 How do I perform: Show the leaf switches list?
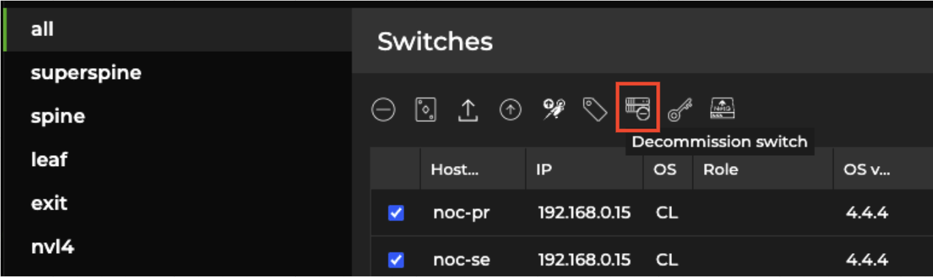point(49,160)
